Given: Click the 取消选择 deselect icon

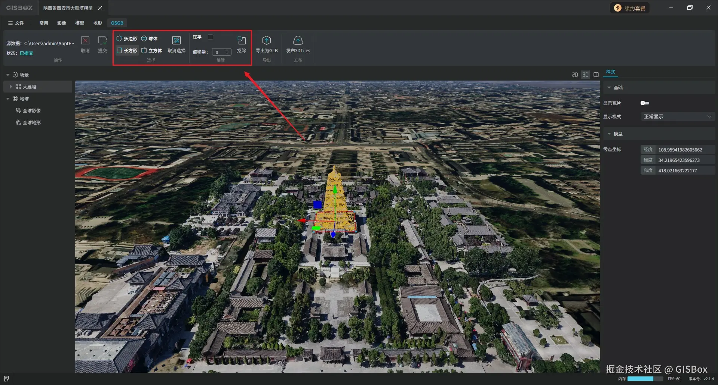Looking at the screenshot, I should click(177, 40).
